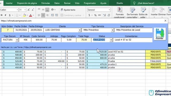Screen dimensions: 171x96
Task: Open the Ayuda ribbon tab
Action: pyautogui.click(x=103, y=3)
